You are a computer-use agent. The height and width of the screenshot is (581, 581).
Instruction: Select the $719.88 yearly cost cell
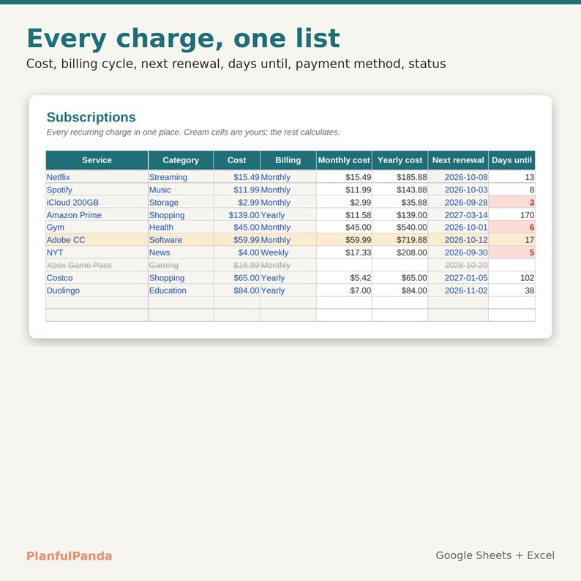point(400,240)
